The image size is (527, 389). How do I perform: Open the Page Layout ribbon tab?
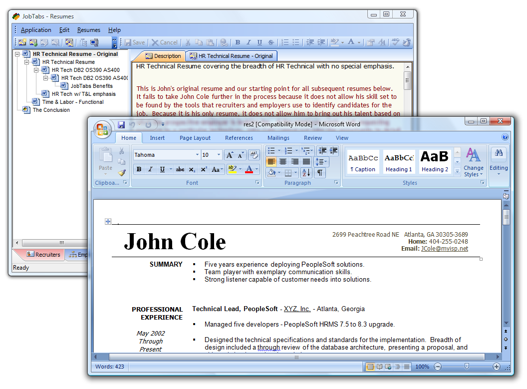point(195,138)
